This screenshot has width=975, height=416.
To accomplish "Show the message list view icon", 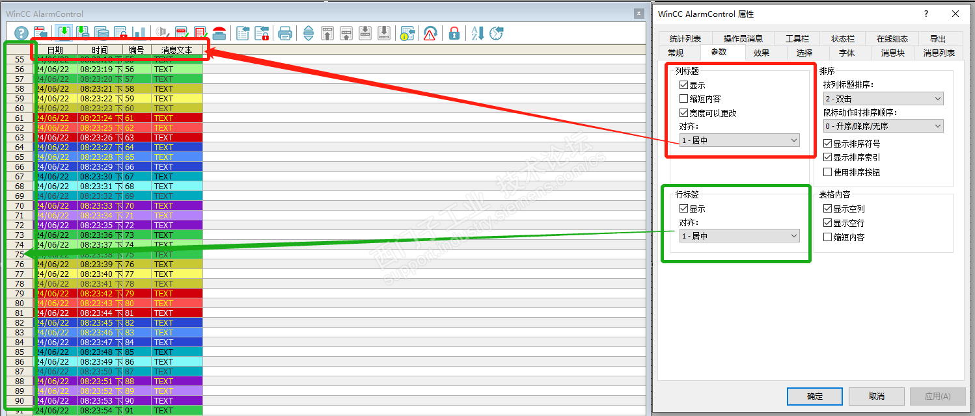I will click(63, 33).
